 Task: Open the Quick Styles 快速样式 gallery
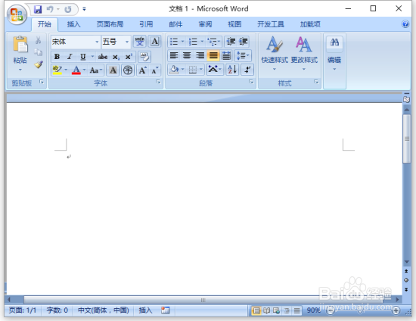275,54
